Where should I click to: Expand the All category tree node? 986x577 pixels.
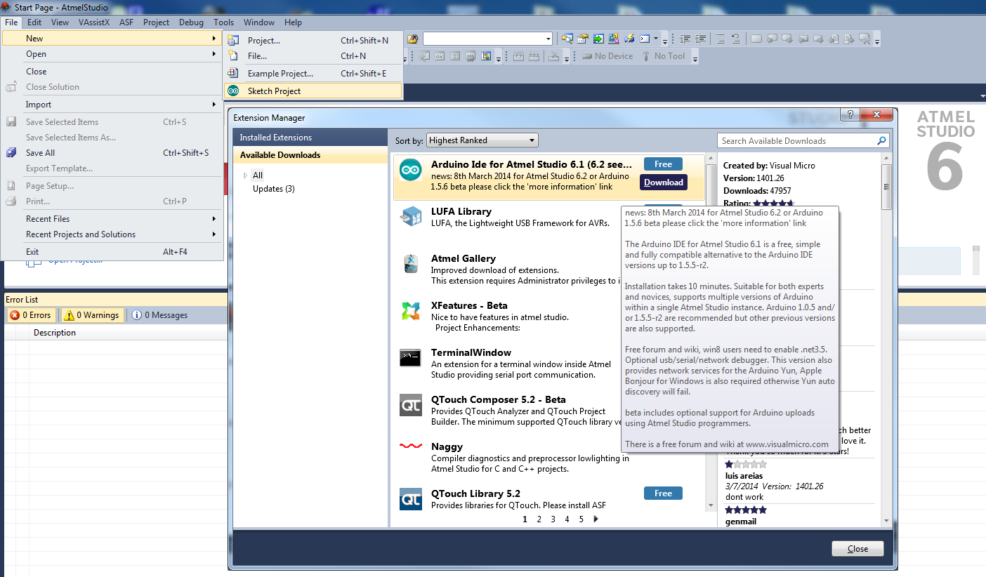coord(245,175)
